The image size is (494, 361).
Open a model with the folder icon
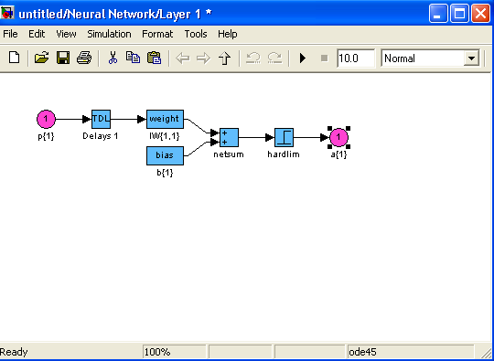coord(41,58)
